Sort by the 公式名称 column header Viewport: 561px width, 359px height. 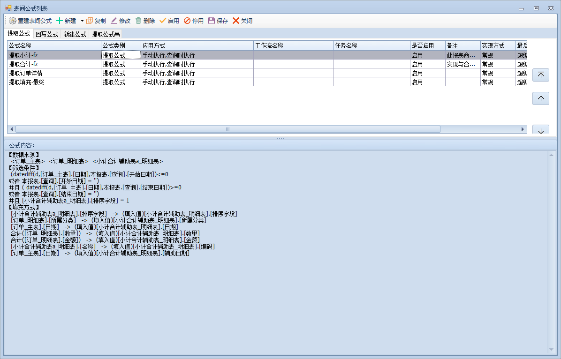(54, 45)
